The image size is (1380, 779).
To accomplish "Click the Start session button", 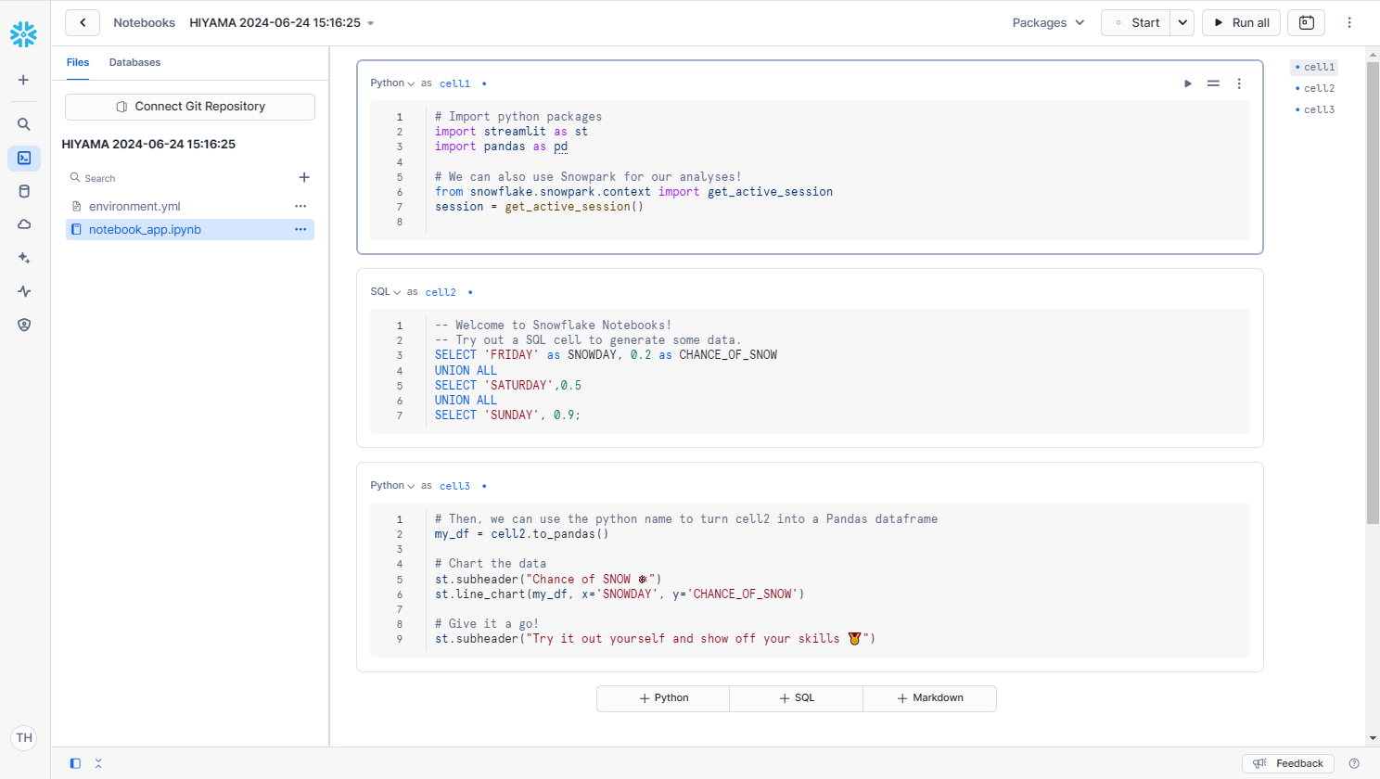I will point(1136,22).
